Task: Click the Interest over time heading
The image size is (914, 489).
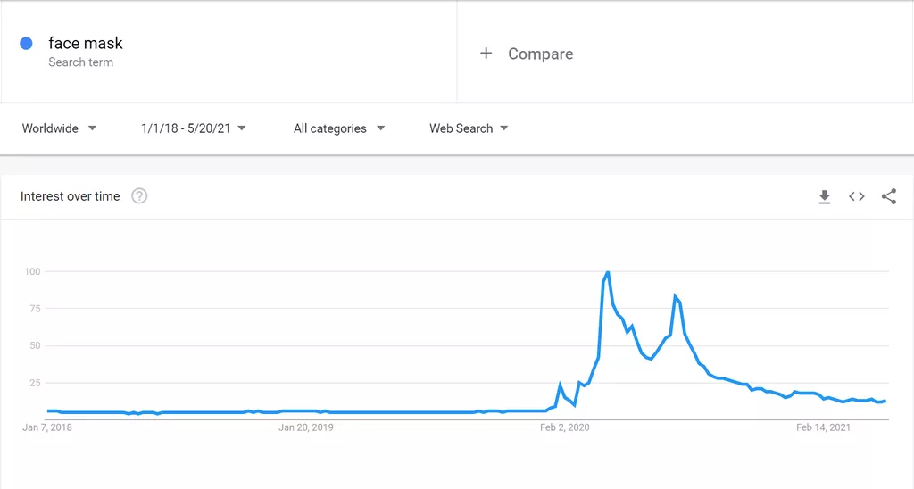Action: [x=70, y=196]
